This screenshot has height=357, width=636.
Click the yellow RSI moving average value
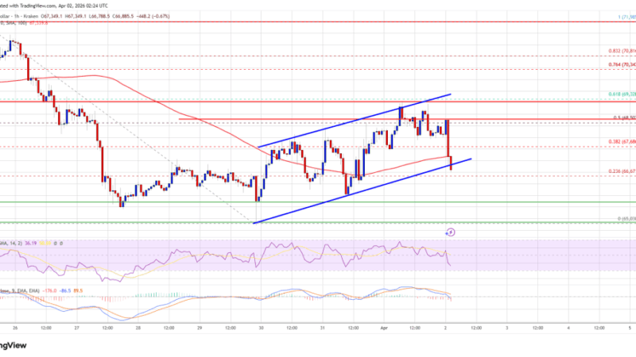pyautogui.click(x=45, y=244)
